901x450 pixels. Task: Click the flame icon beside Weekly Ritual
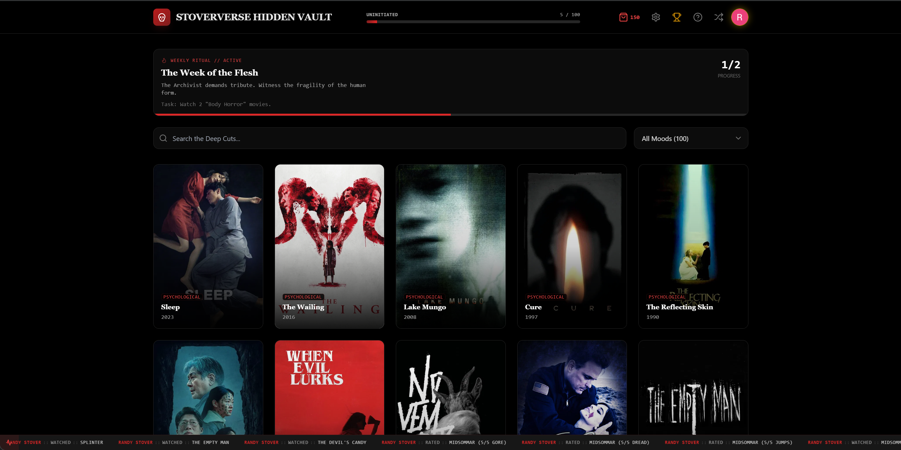pyautogui.click(x=164, y=60)
